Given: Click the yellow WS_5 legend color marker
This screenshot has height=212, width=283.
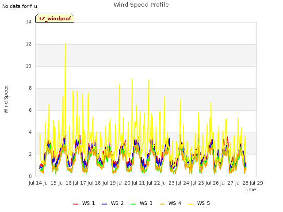Looking at the screenshot, I should point(191,204).
